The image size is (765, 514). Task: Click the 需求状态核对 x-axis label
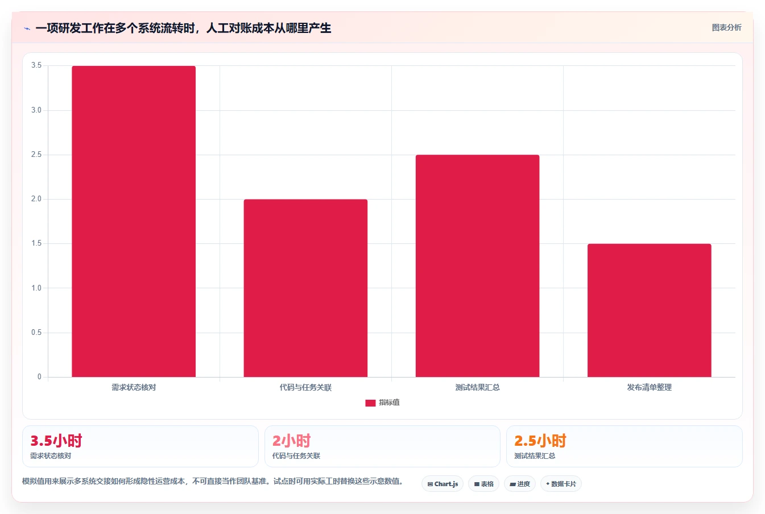(x=134, y=387)
